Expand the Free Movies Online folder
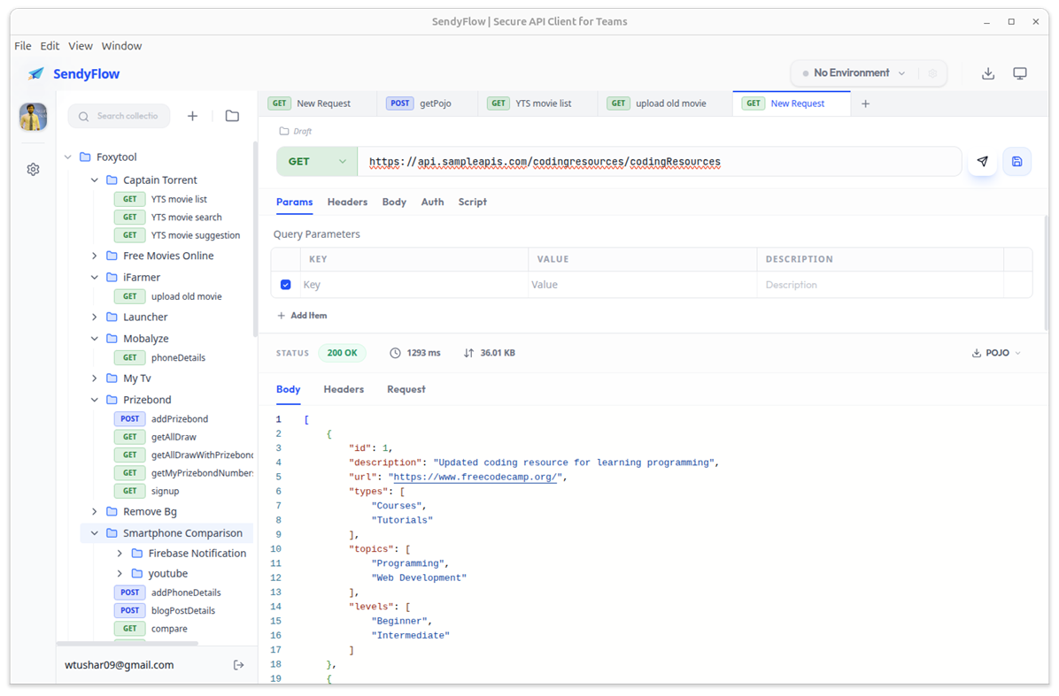This screenshot has width=1059, height=696. (95, 256)
